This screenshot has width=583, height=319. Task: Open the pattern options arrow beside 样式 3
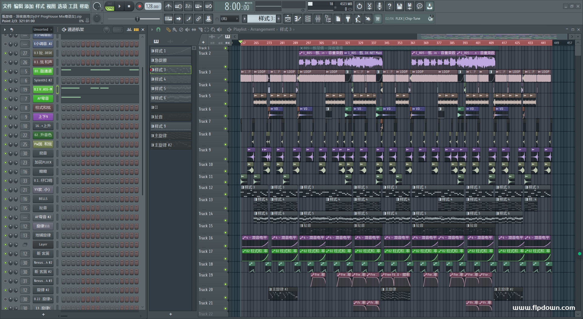coord(244,19)
